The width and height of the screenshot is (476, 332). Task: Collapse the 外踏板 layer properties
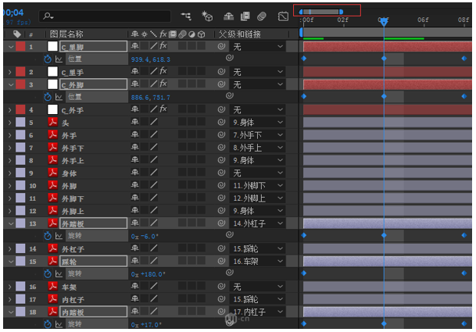(x=11, y=223)
